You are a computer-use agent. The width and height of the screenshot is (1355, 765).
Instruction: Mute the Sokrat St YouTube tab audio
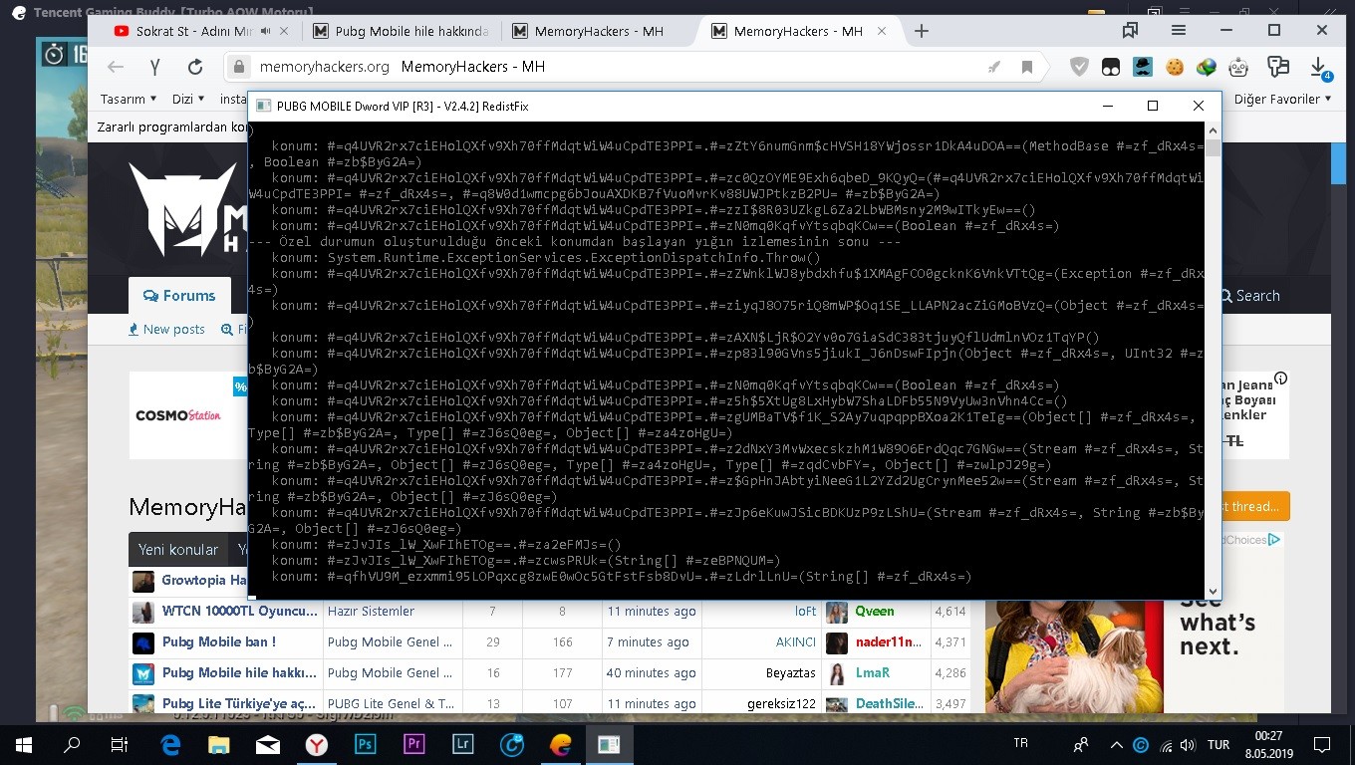click(266, 31)
